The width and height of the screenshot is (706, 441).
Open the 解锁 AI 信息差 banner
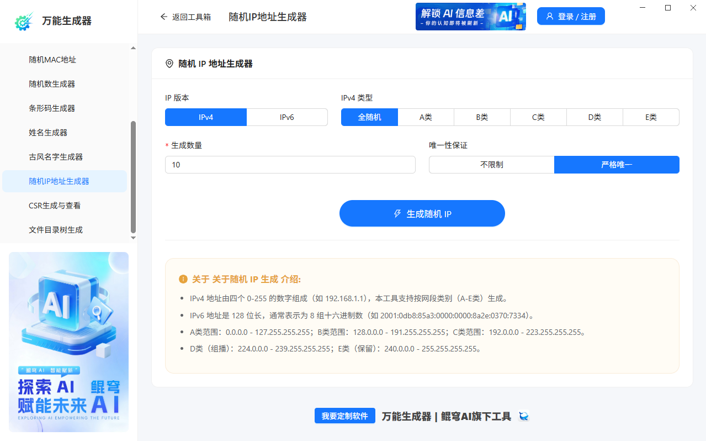(470, 16)
